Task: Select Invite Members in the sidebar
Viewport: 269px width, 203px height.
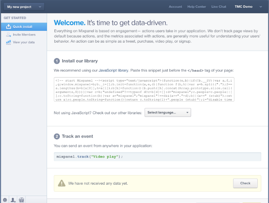Action: [x=24, y=35]
